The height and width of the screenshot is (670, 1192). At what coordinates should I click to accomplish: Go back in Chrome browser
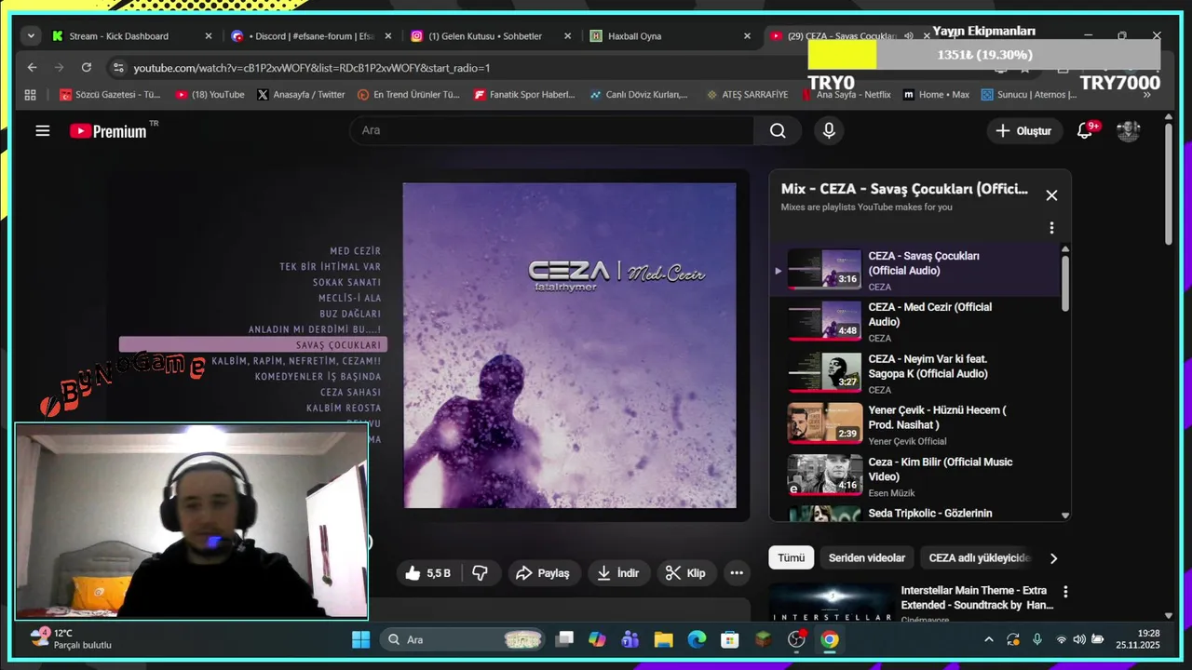click(33, 67)
